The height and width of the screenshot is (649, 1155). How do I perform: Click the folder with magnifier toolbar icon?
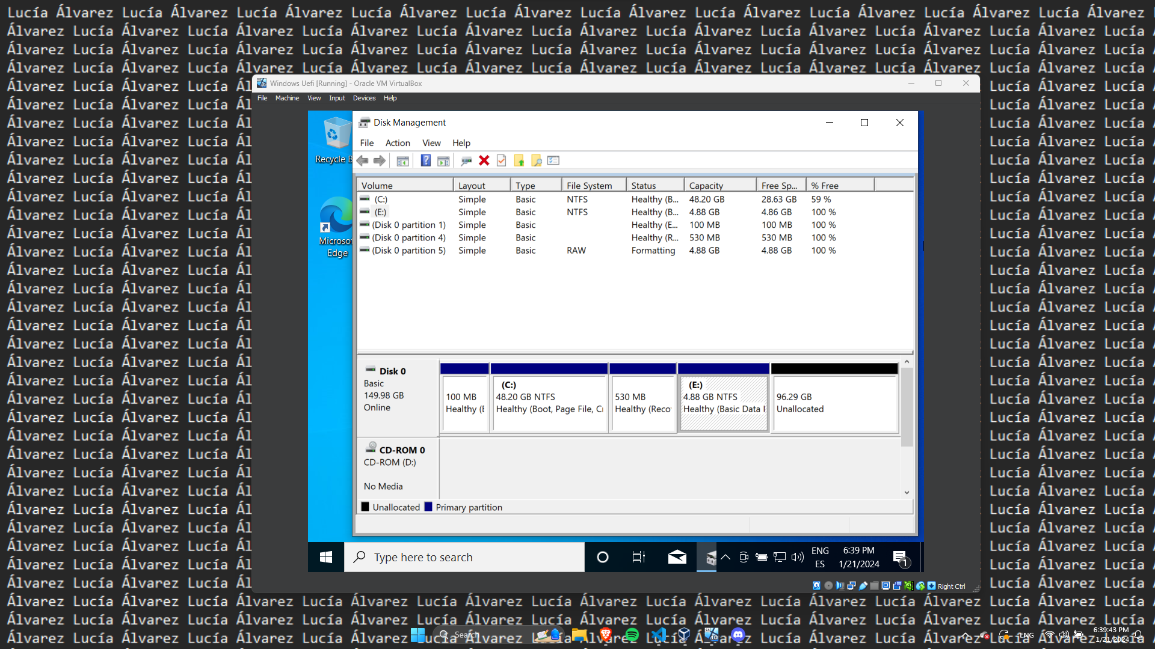[x=536, y=160]
